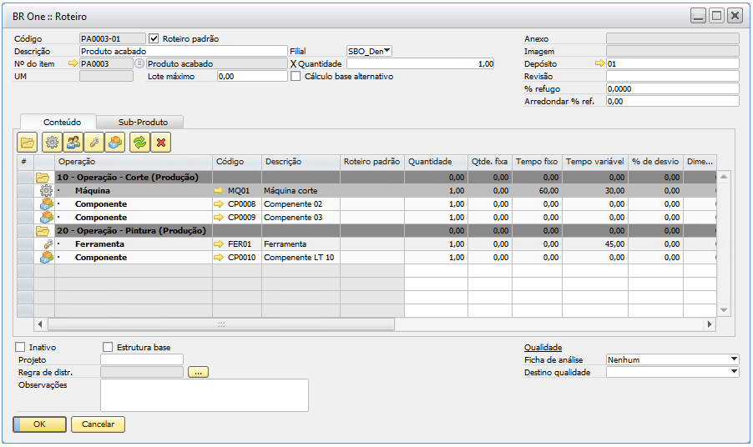Click the Ferramenta operation cell
Viewport: 753px width, 447px height.
point(134,244)
